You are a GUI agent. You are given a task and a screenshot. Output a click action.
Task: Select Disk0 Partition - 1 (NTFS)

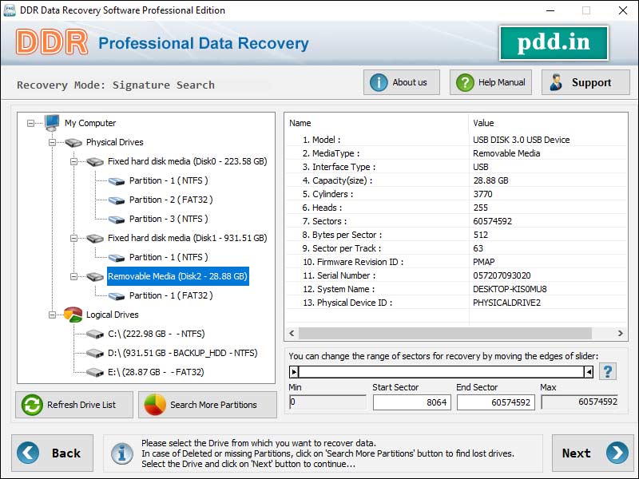pyautogui.click(x=169, y=180)
